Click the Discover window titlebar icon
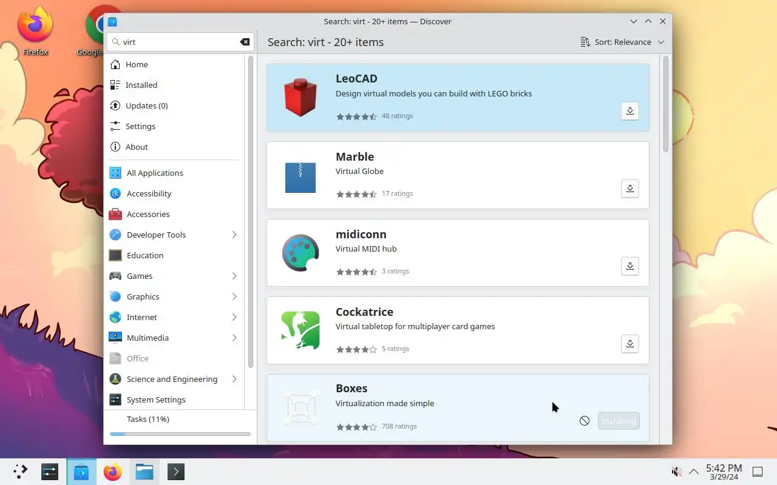The height and width of the screenshot is (485, 777). (112, 21)
